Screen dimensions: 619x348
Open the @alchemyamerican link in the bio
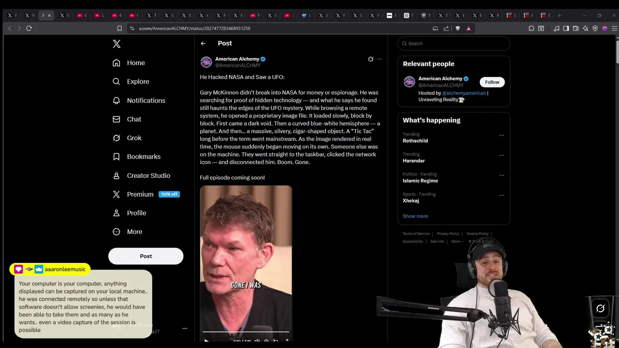click(x=464, y=93)
